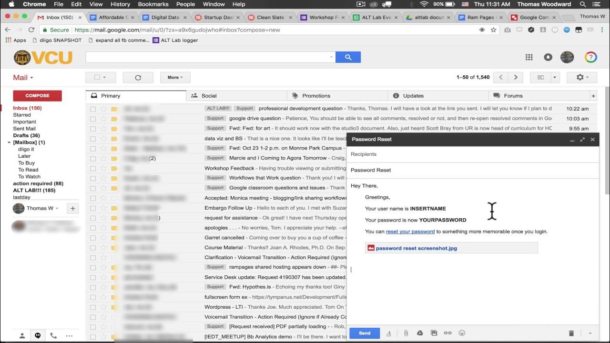Start a new Hangouts chat plus button
The image size is (610, 343).
(72, 208)
